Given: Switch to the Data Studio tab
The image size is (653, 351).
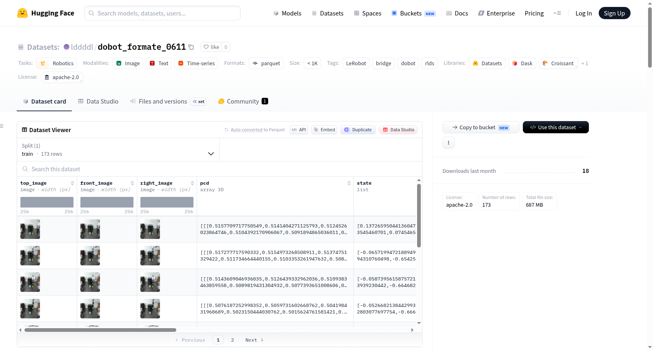Looking at the screenshot, I should (98, 102).
